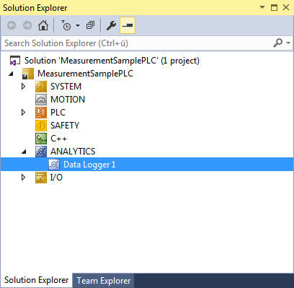294x288 pixels.
Task: Go to Home view in Solution Explorer
Action: point(43,25)
